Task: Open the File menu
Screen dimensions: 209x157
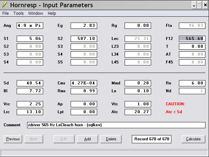Action: click(x=6, y=13)
